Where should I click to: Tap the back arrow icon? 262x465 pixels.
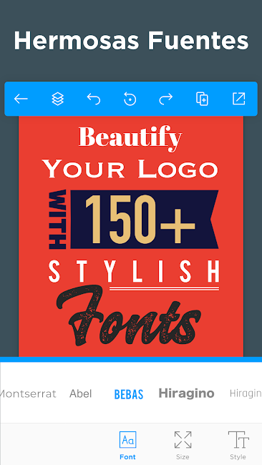pos(21,99)
